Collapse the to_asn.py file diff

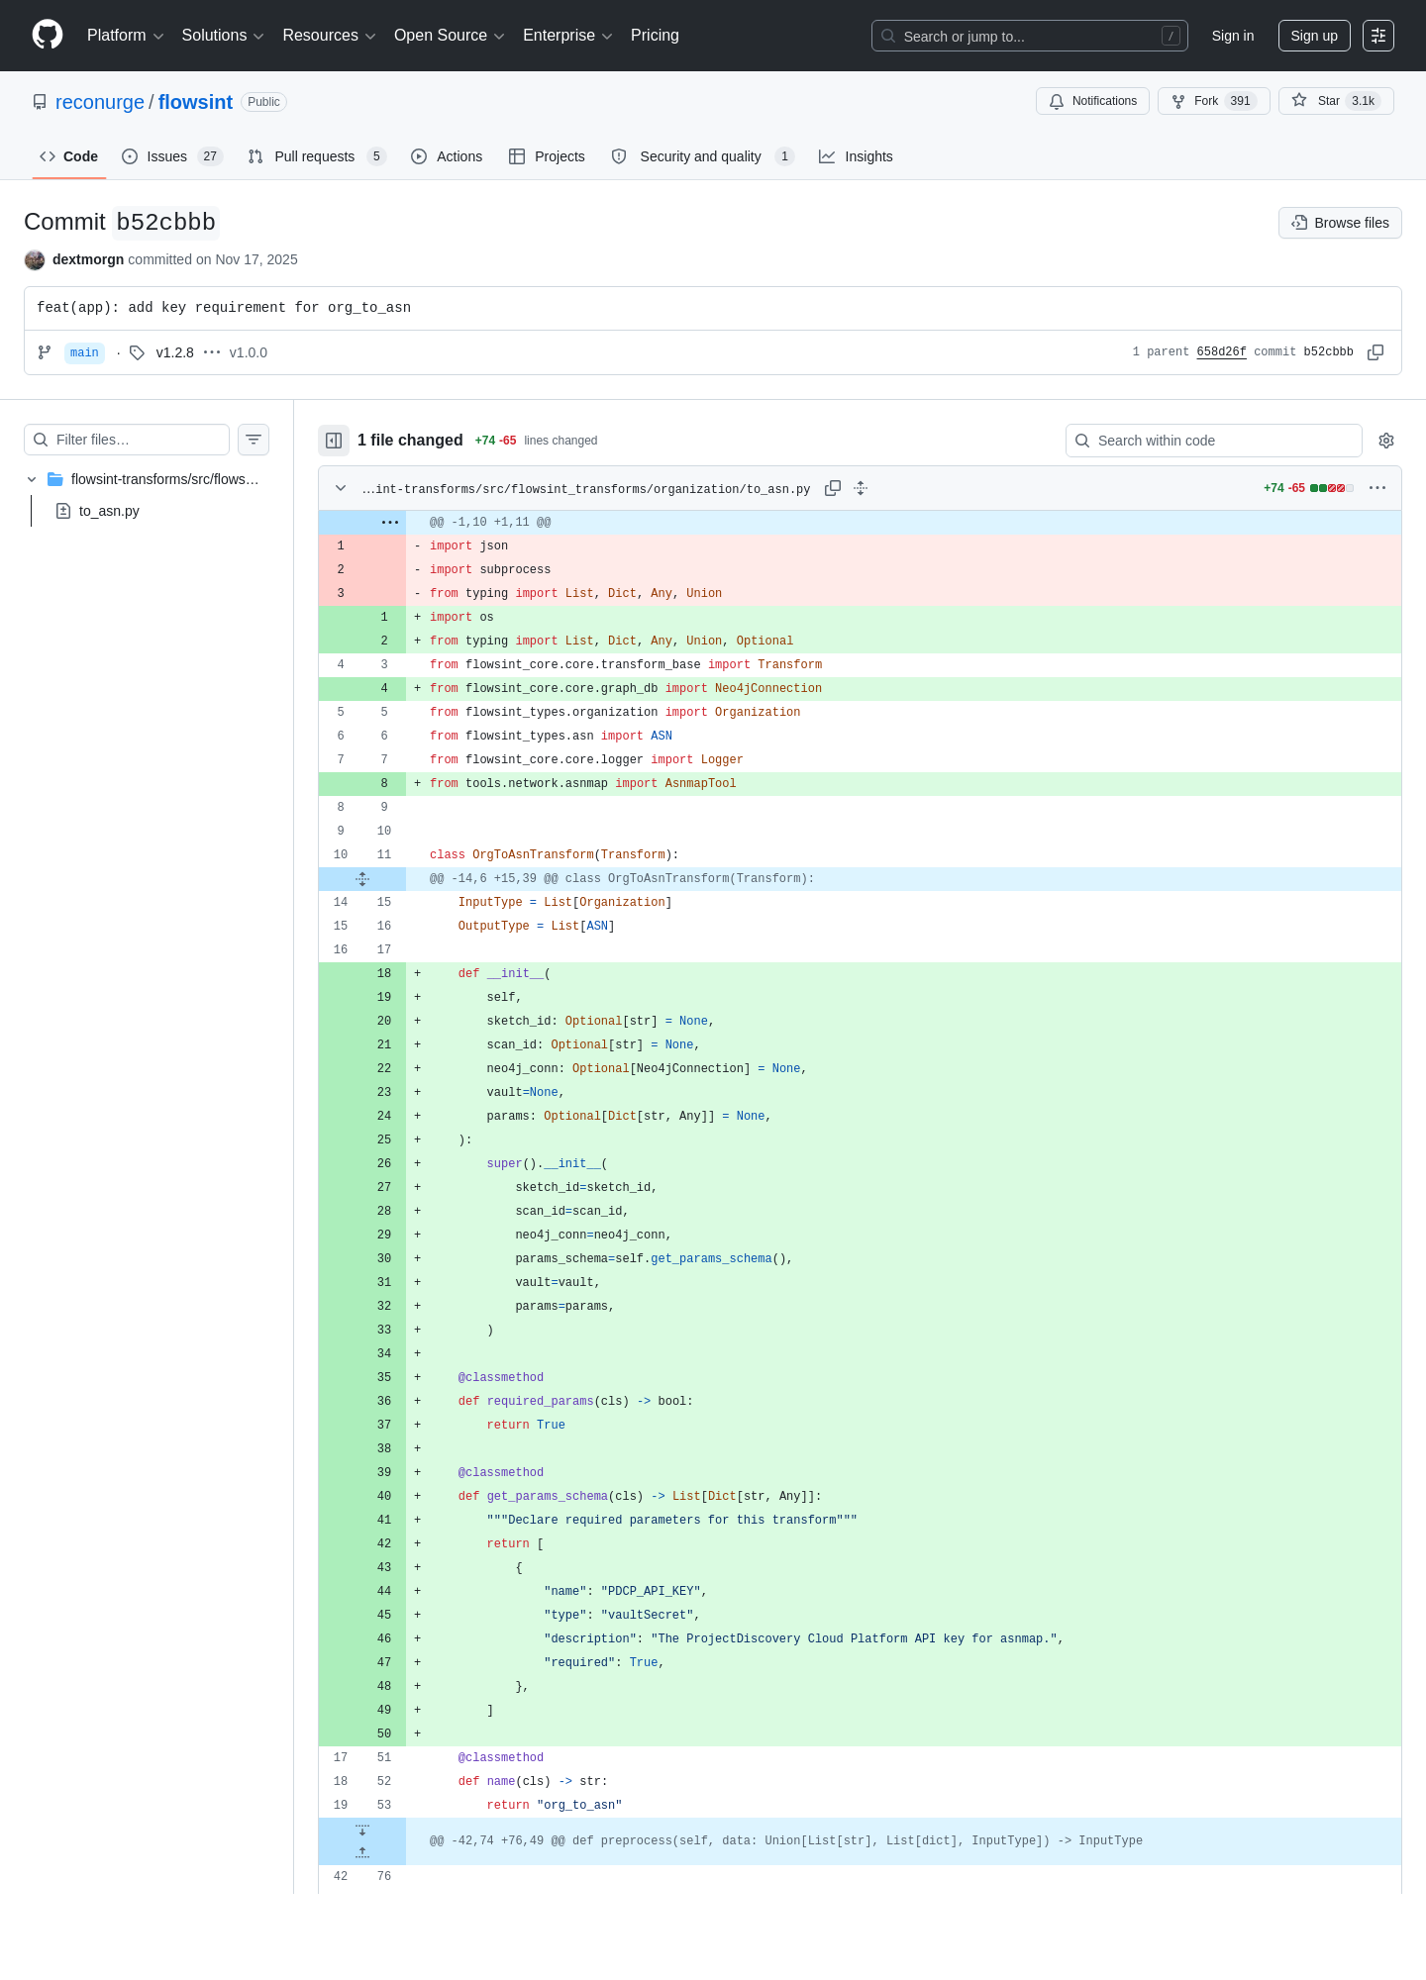341,488
